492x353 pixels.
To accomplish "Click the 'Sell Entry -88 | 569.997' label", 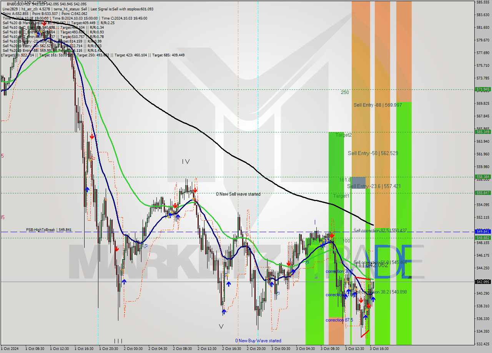I will coord(377,105).
